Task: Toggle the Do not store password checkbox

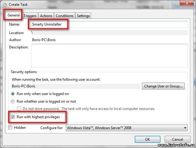Action: click(x=19, y=109)
